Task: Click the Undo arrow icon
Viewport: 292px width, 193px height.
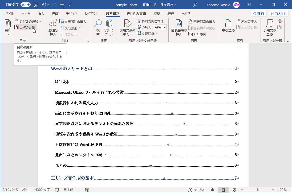Action: (44, 5)
